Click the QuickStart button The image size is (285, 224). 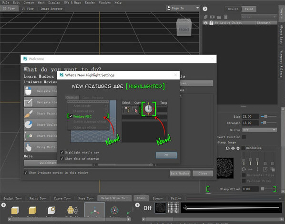click(x=58, y=163)
